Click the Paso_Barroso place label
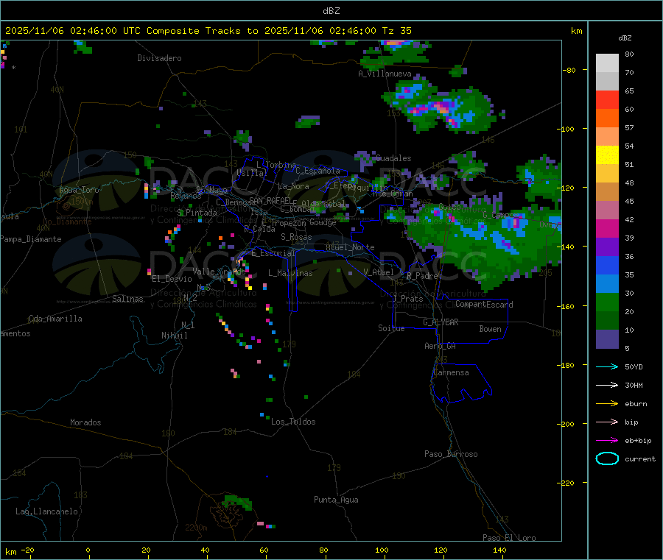 point(451,454)
